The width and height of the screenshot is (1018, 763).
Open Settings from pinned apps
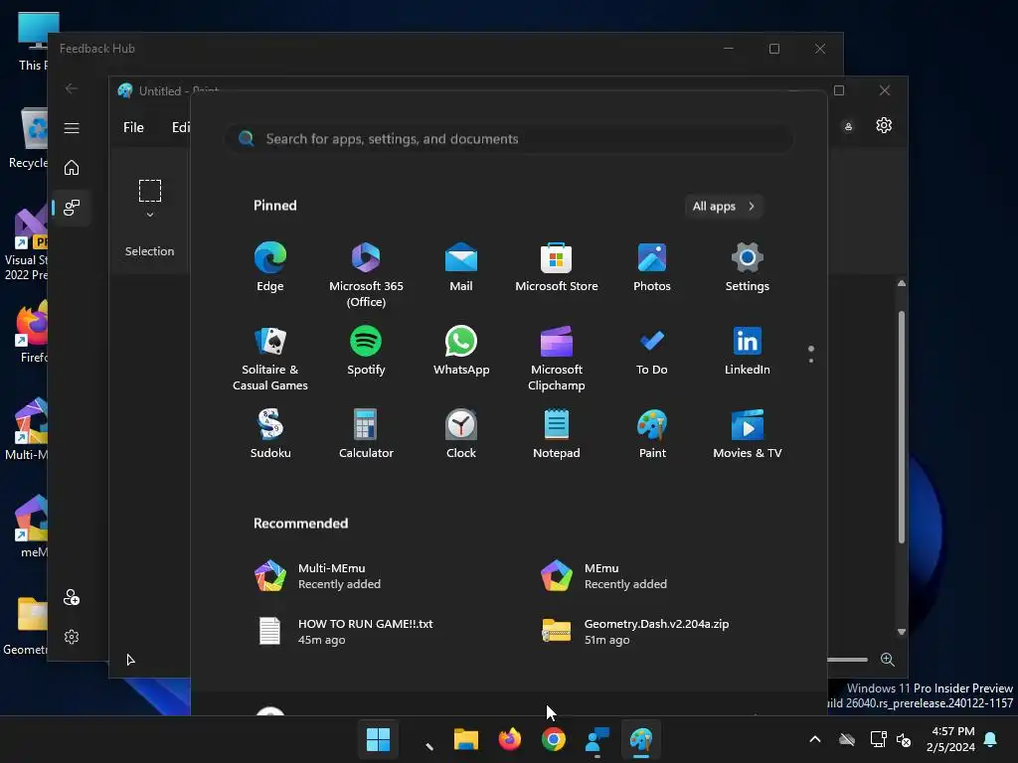(748, 267)
